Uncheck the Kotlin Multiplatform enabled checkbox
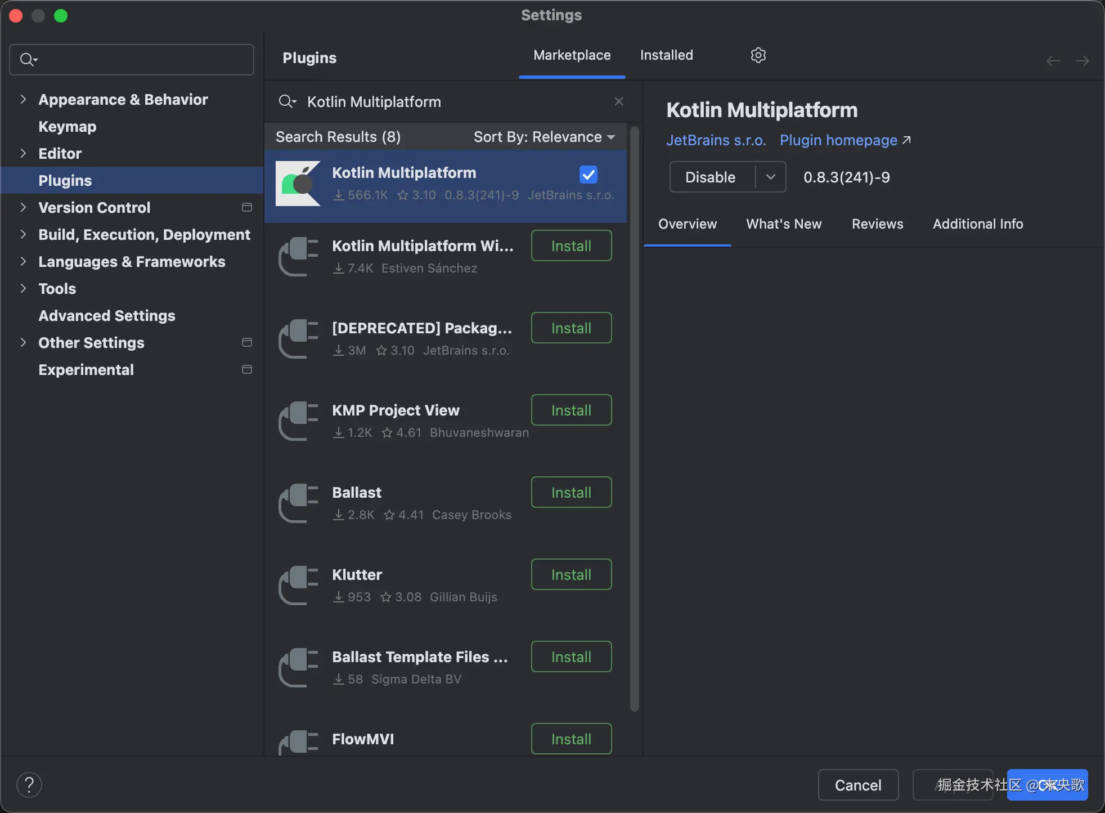Screen dimensions: 1105x813 (589, 175)
